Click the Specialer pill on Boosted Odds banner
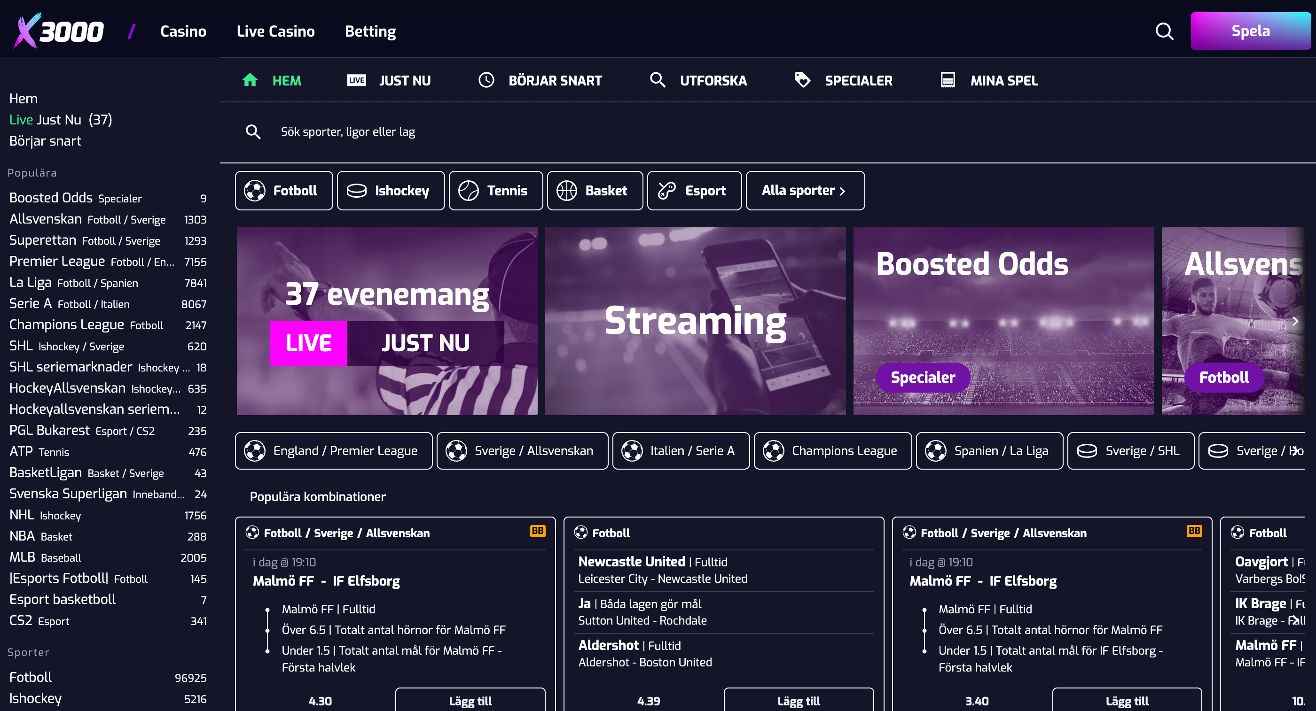This screenshot has width=1316, height=711. coord(923,377)
